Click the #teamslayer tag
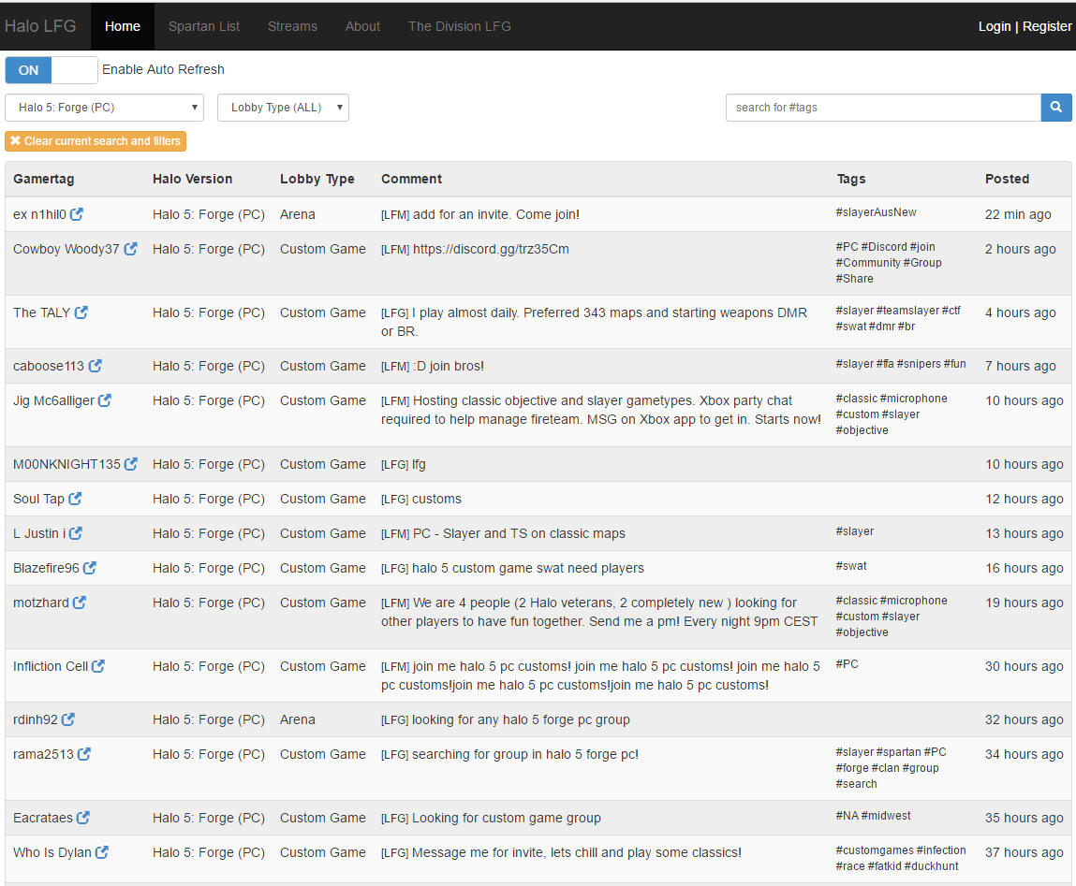 (x=907, y=311)
